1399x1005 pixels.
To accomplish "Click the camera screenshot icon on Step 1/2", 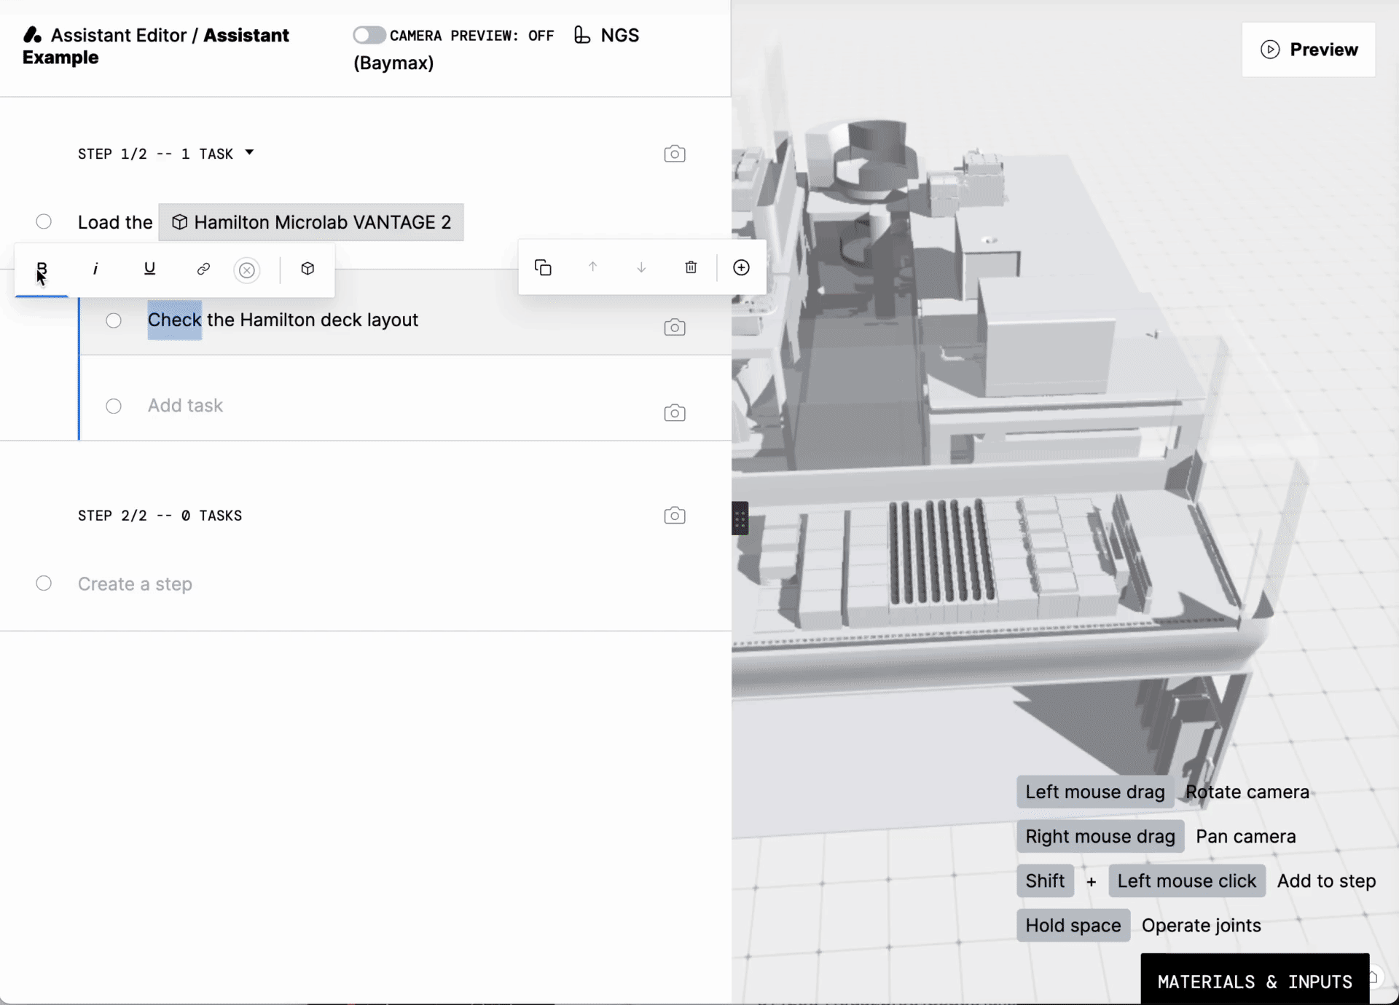I will click(x=675, y=154).
